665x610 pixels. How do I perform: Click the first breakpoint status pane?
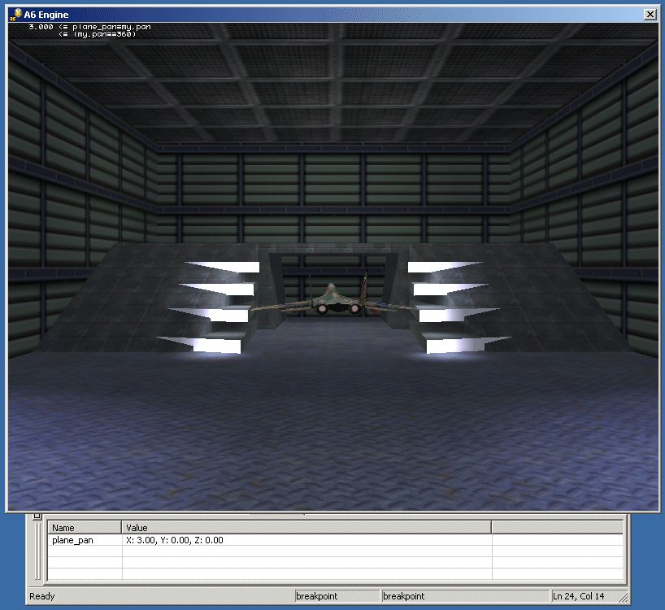337,597
